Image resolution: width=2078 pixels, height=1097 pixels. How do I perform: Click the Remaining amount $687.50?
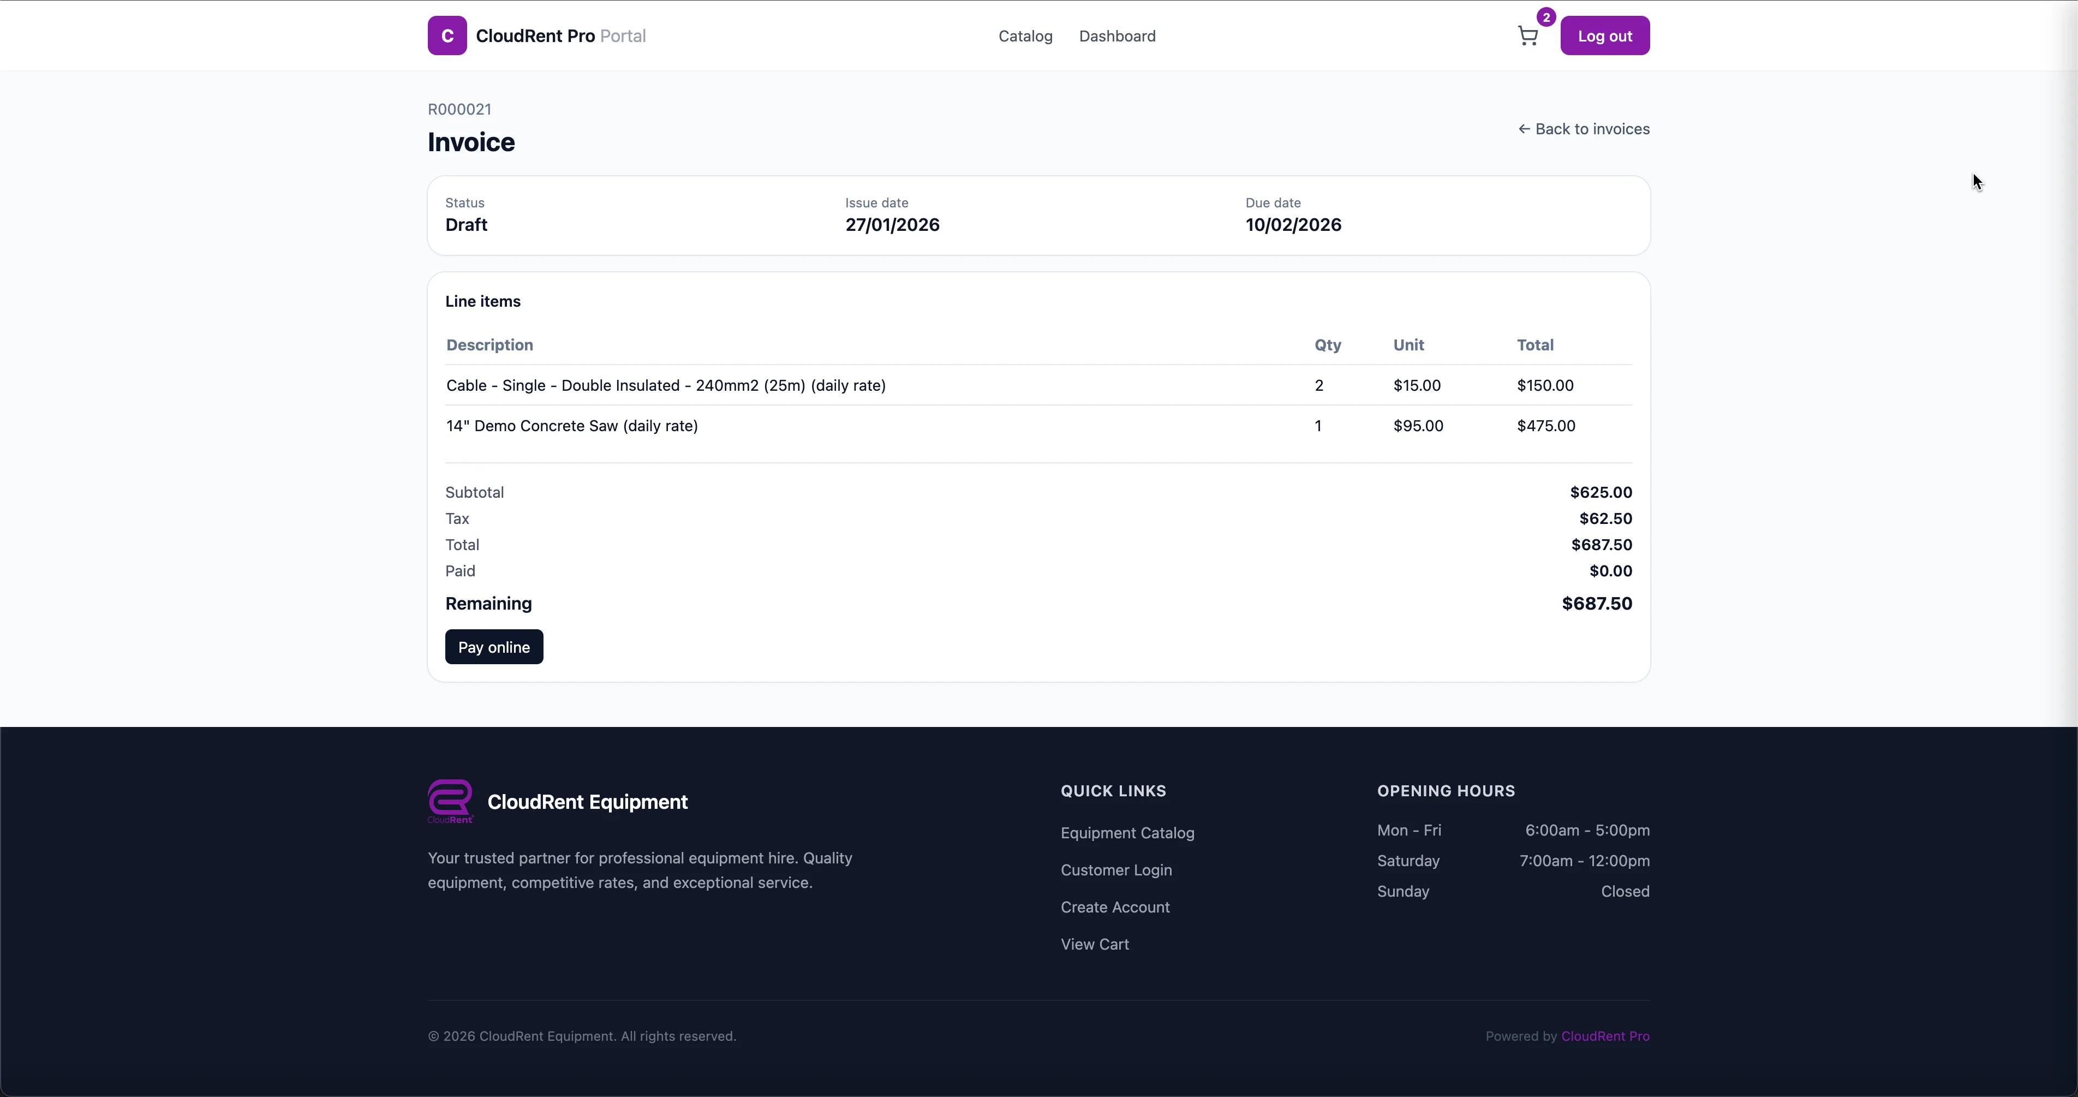click(1596, 604)
